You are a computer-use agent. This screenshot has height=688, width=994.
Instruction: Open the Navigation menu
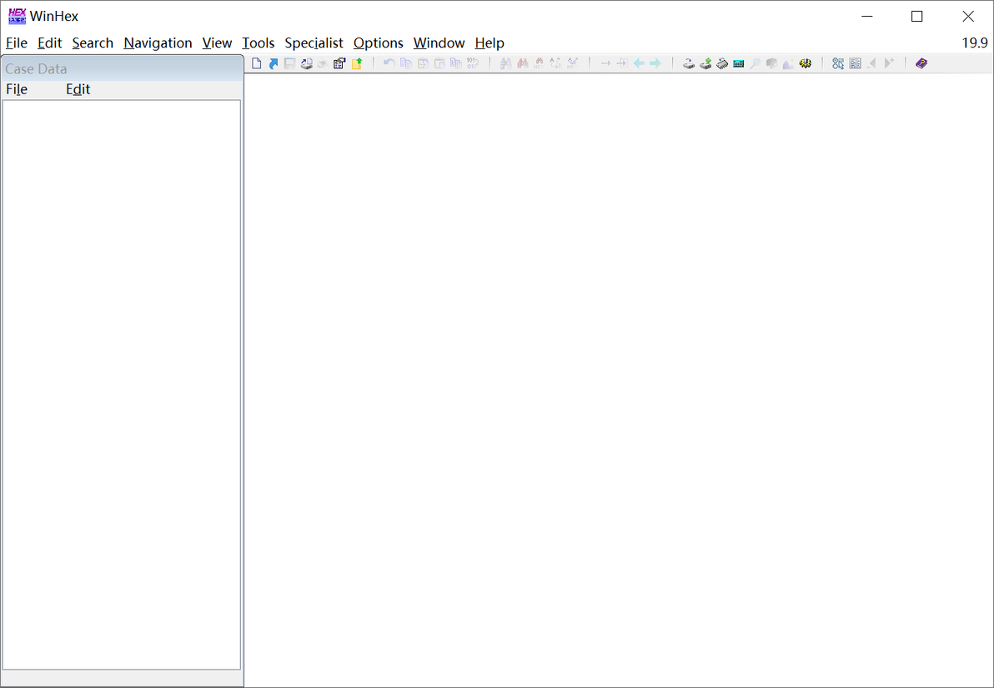158,43
